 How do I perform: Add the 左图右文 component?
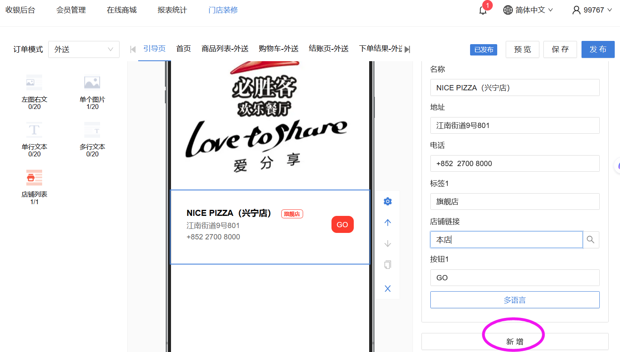pyautogui.click(x=34, y=92)
